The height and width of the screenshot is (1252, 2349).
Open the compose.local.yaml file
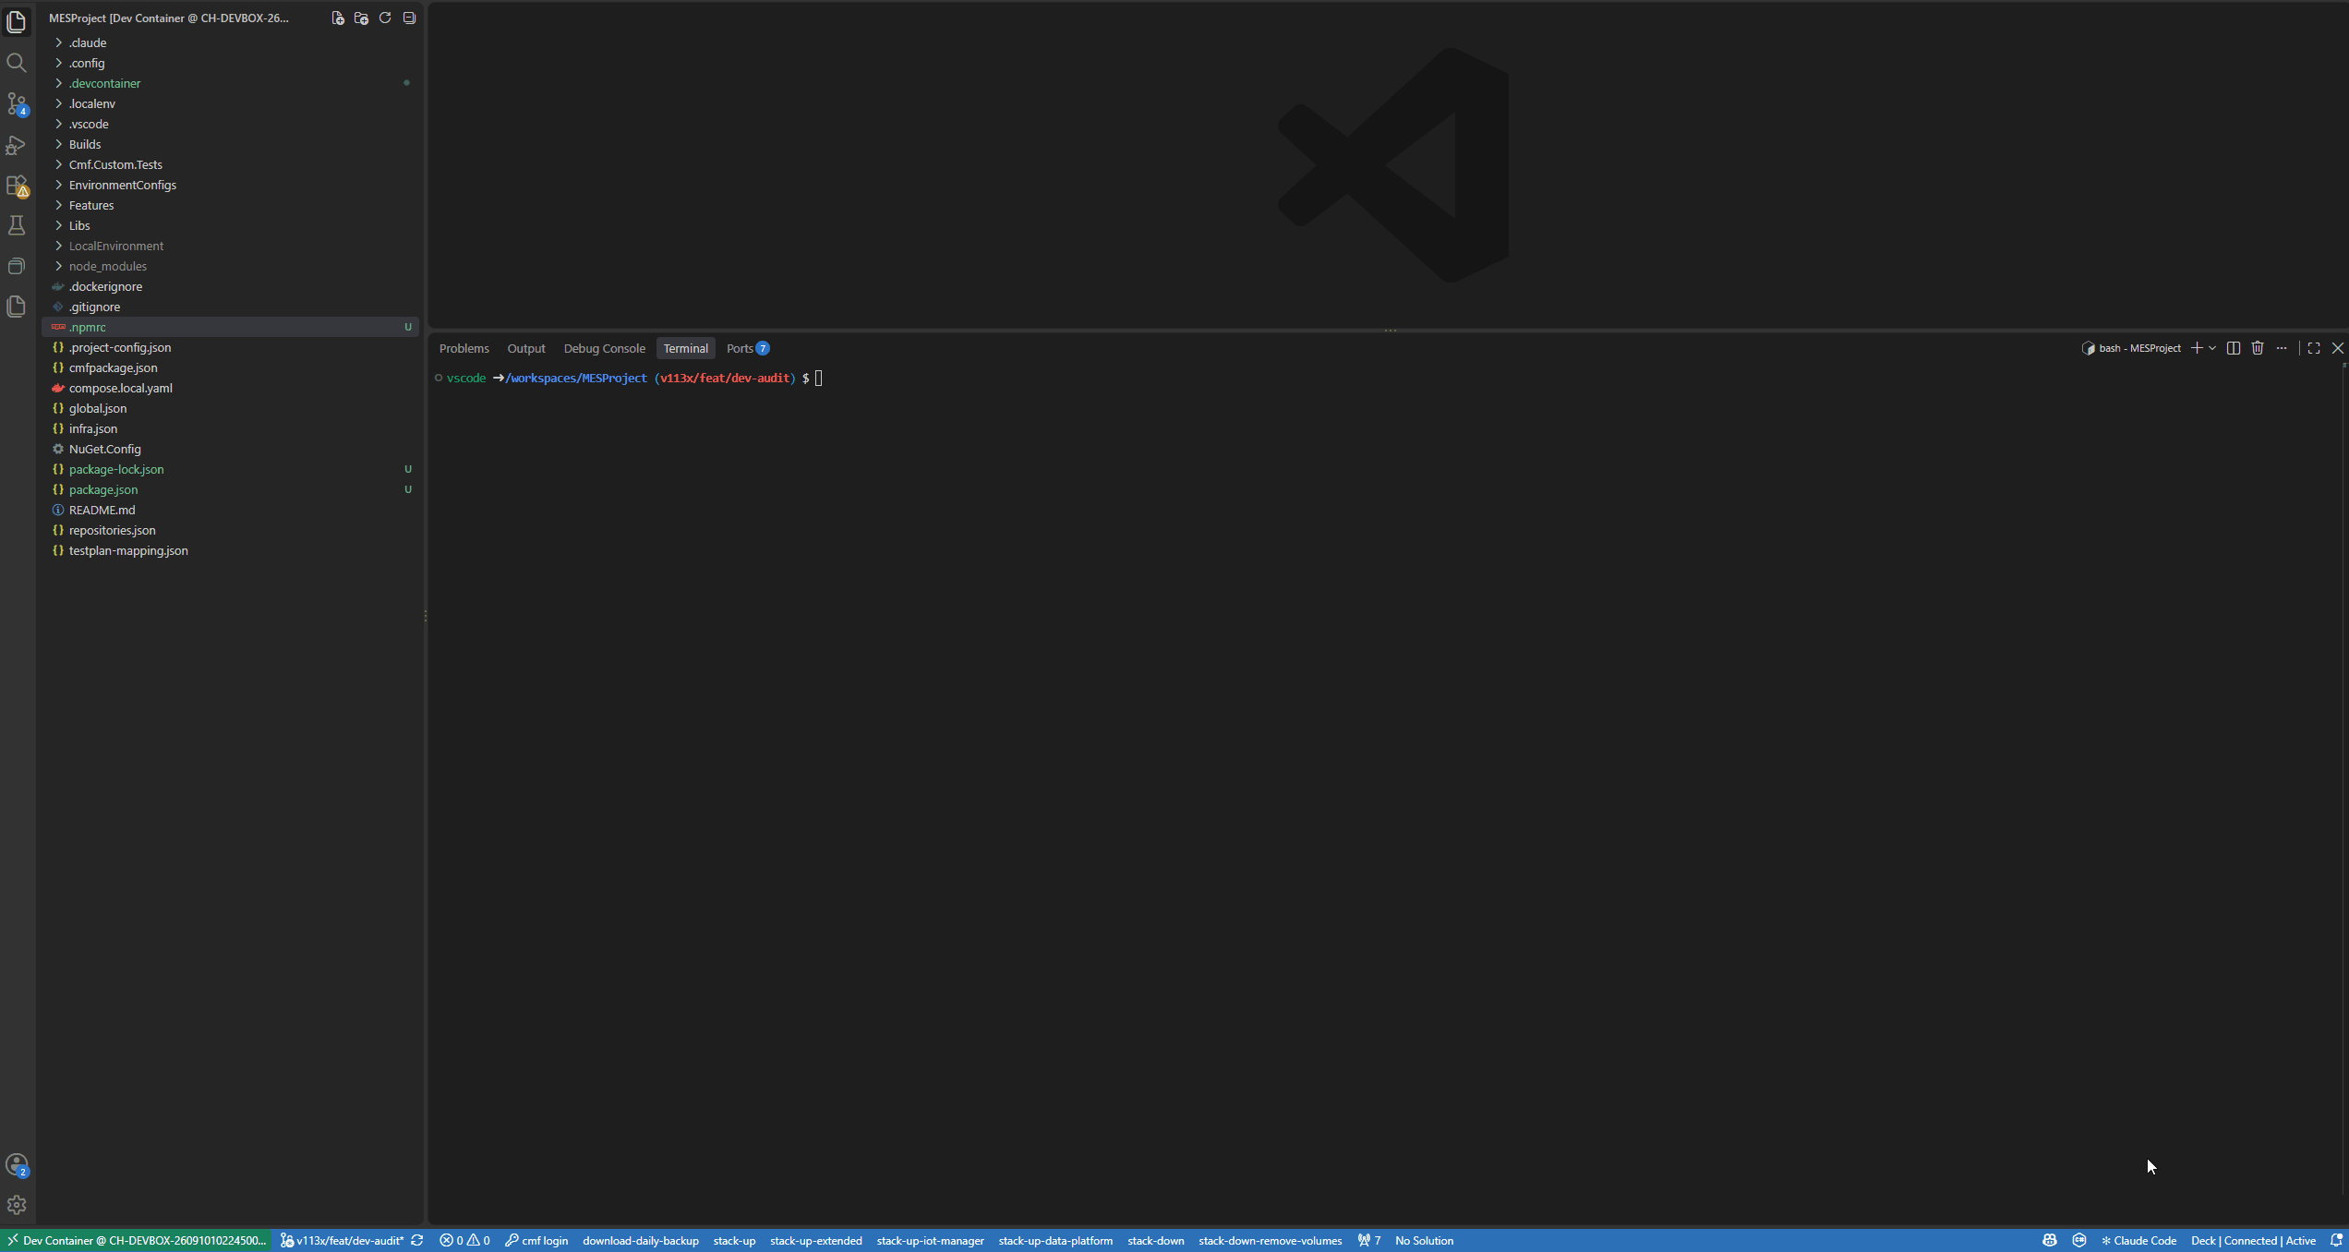(231, 388)
